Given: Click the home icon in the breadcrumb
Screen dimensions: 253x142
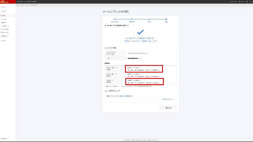Looking at the screenshot, I should 18,5.
